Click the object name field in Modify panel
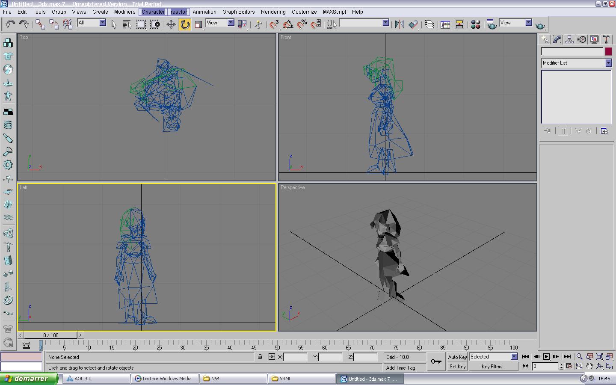Screen dimensions: 616x385 [572, 51]
